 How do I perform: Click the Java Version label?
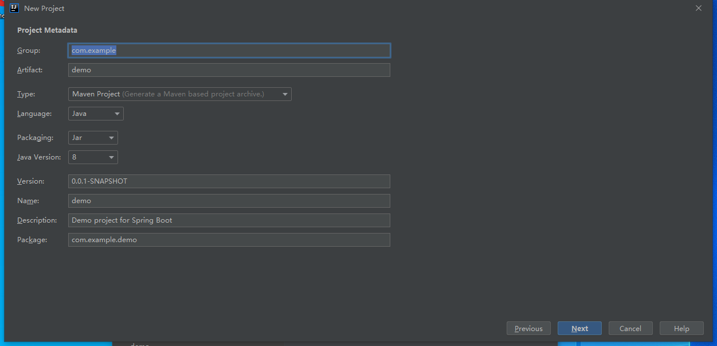tap(39, 157)
